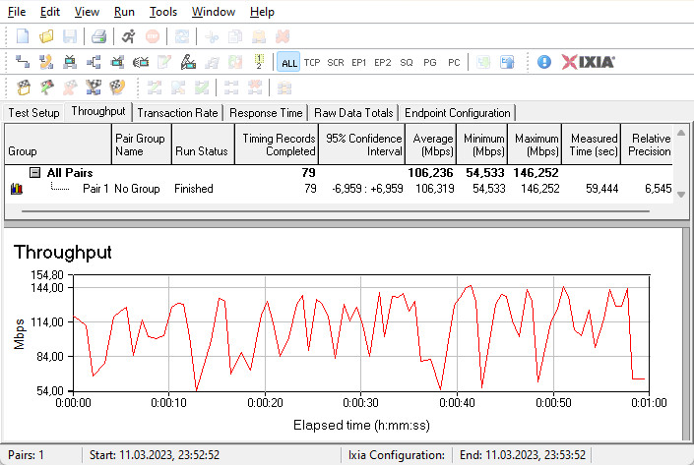Switch to the Transaction Rate tab
Image resolution: width=694 pixels, height=465 pixels.
coord(177,113)
